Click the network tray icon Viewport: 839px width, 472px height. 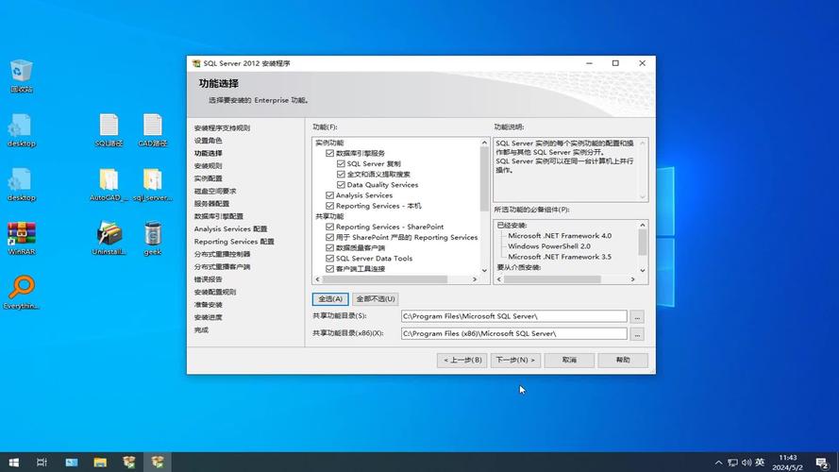732,463
